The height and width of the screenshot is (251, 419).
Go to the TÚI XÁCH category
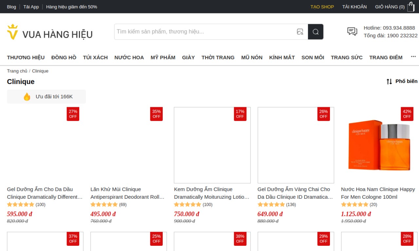click(x=95, y=58)
